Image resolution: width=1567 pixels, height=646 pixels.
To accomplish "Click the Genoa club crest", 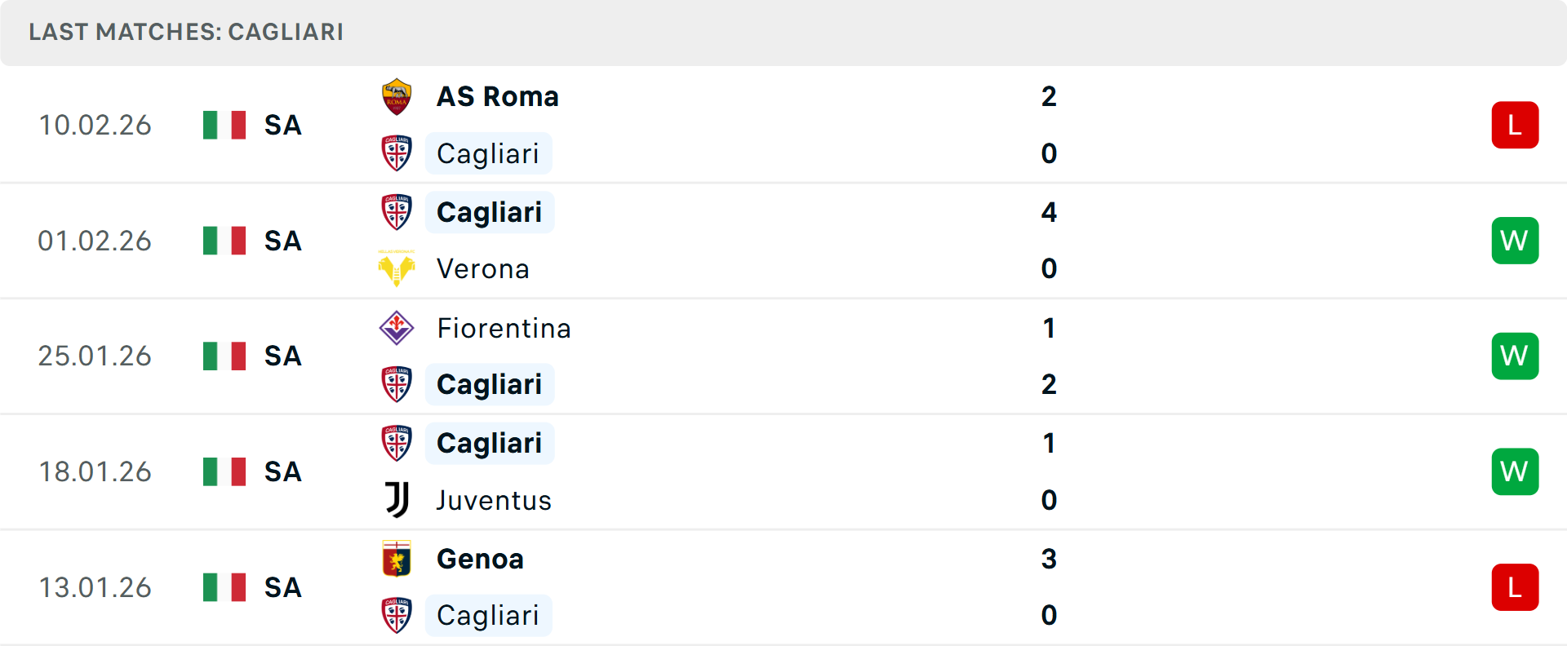I will click(397, 559).
